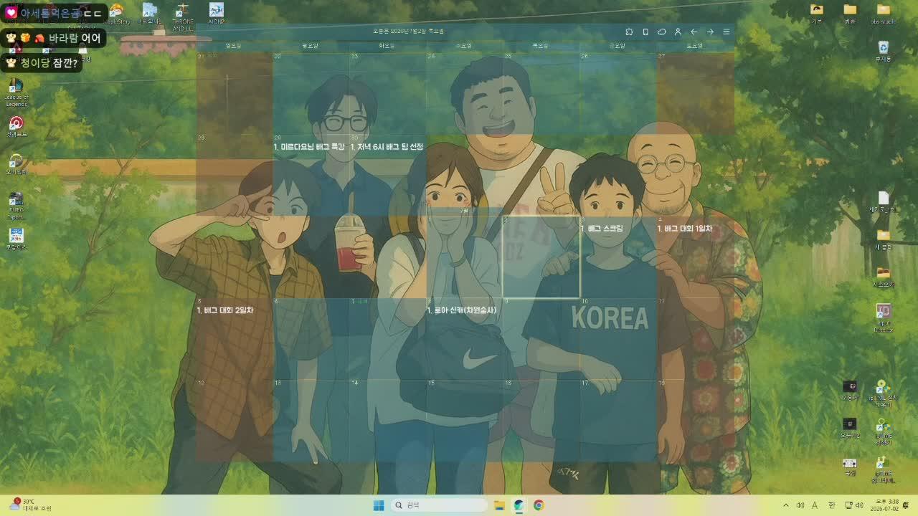Go to next month with right arrow
The width and height of the screenshot is (918, 516).
click(710, 32)
